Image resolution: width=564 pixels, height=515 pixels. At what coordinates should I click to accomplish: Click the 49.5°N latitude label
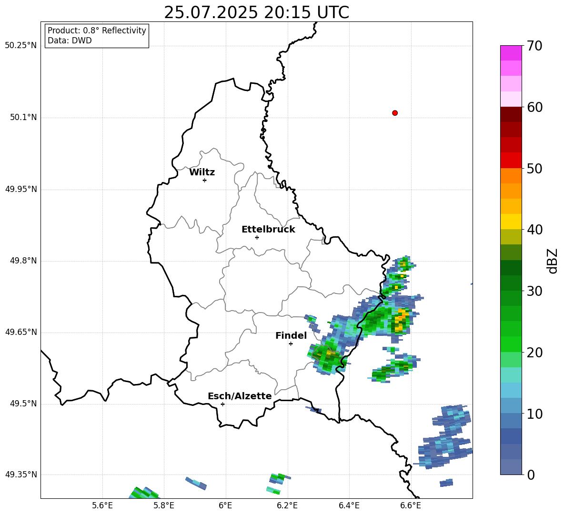[24, 404]
